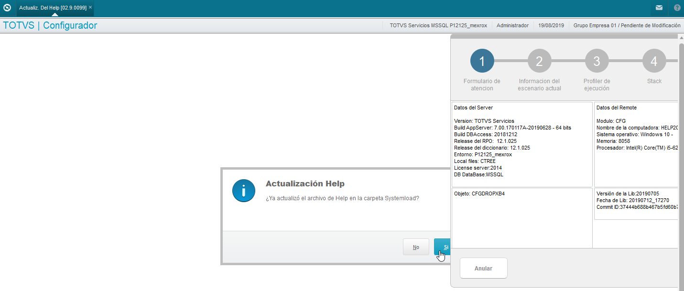Click the Anular button
Screen dimensions: 684x291
click(483, 268)
